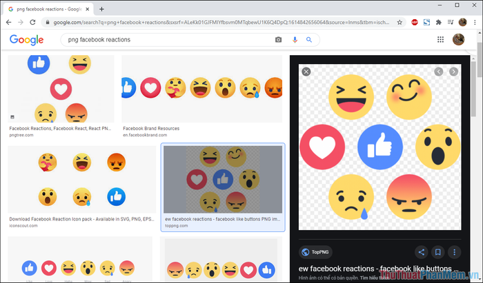Bookmark this page with the star icon
This screenshot has width=483, height=283.
(x=400, y=22)
